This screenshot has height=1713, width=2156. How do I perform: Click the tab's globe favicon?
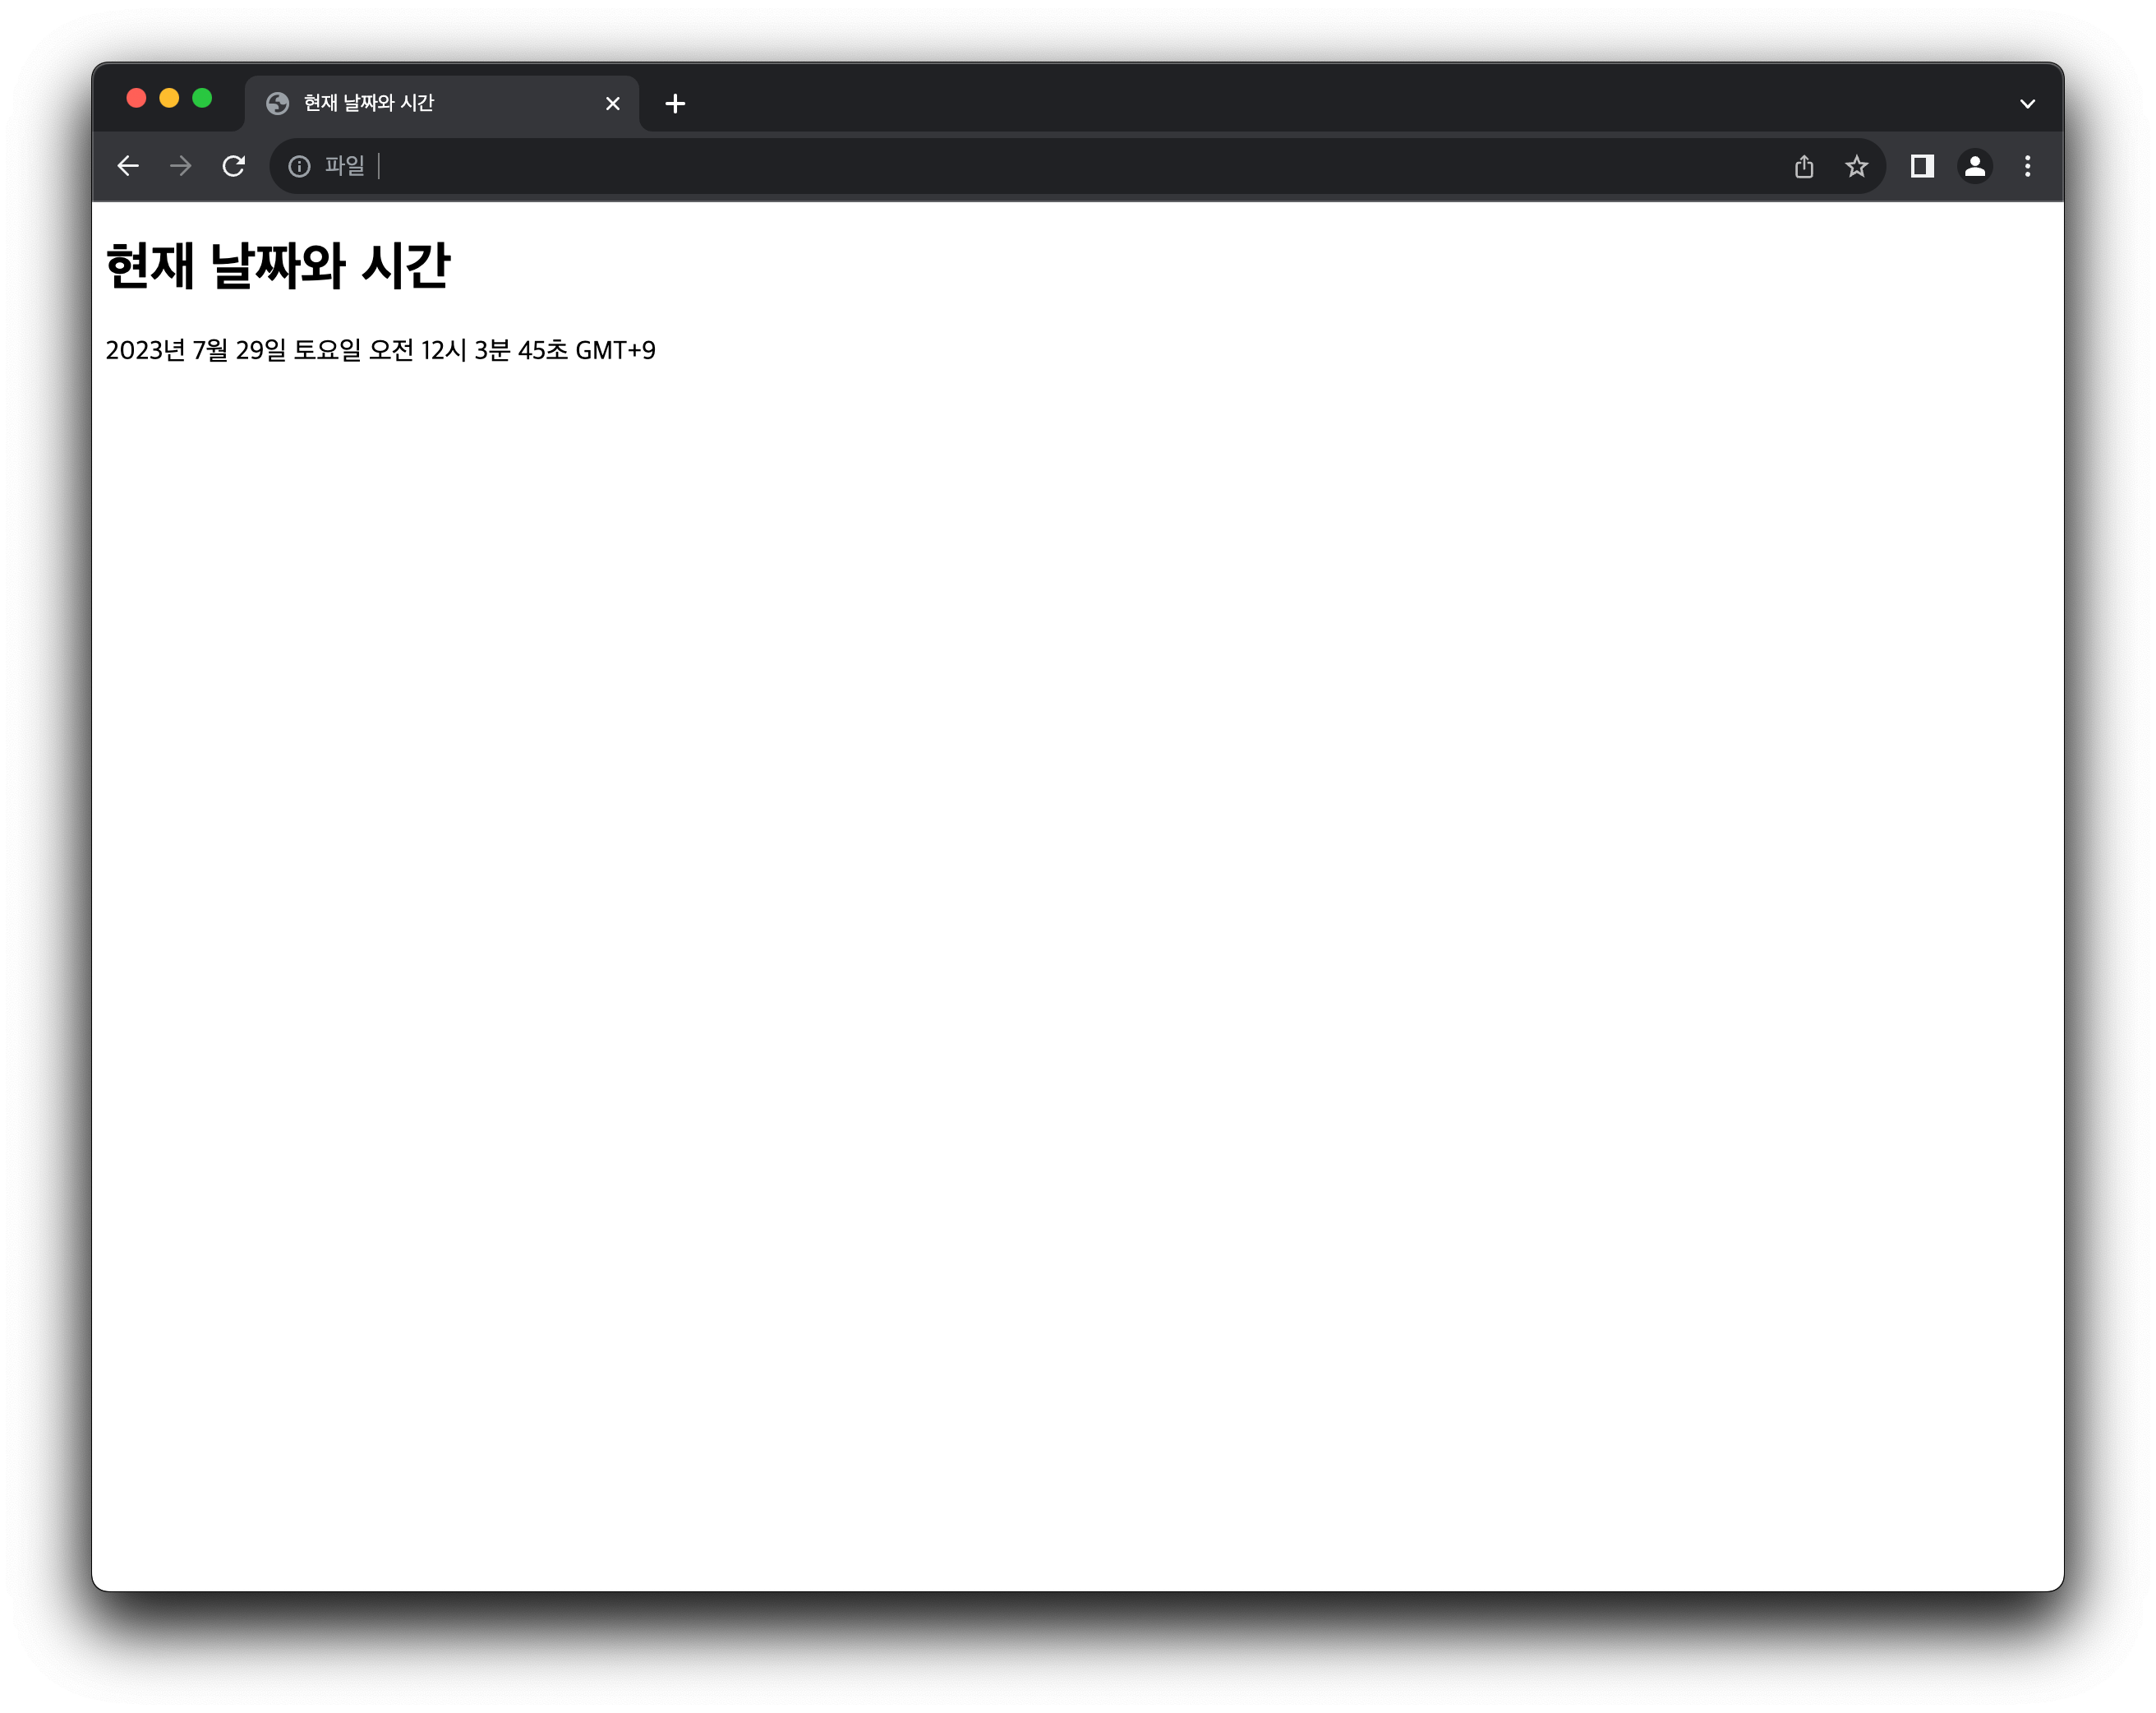(x=278, y=103)
